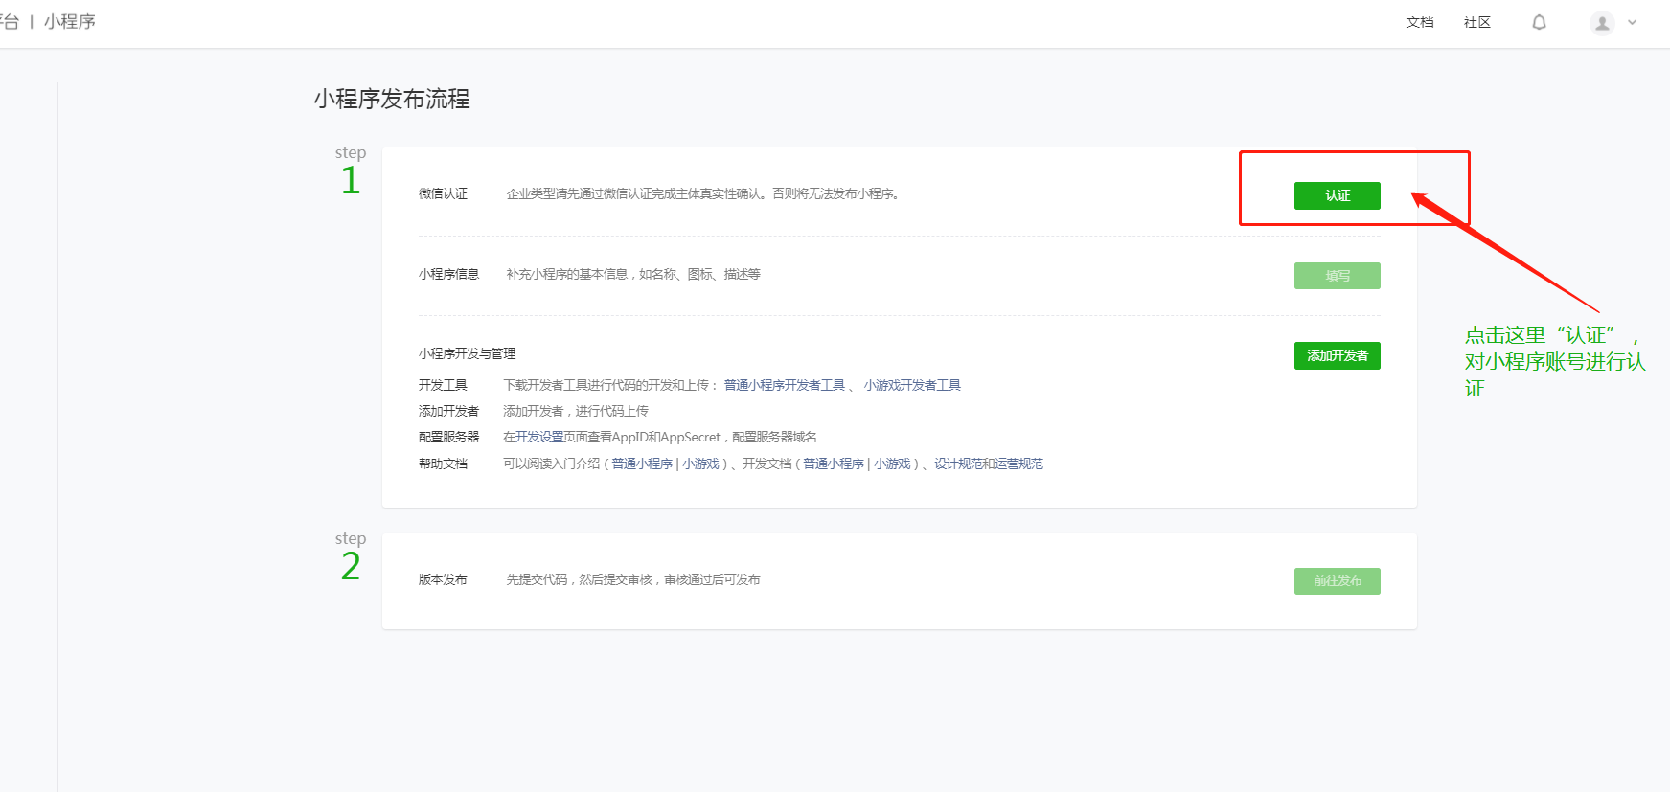1670x792 pixels.
Task: Open 小游戏 link in 入门介绍
Action: point(700,464)
